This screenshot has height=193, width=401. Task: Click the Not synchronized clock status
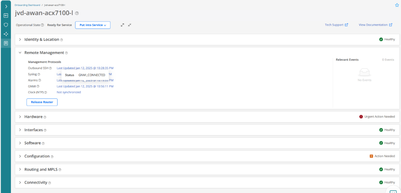(x=68, y=92)
